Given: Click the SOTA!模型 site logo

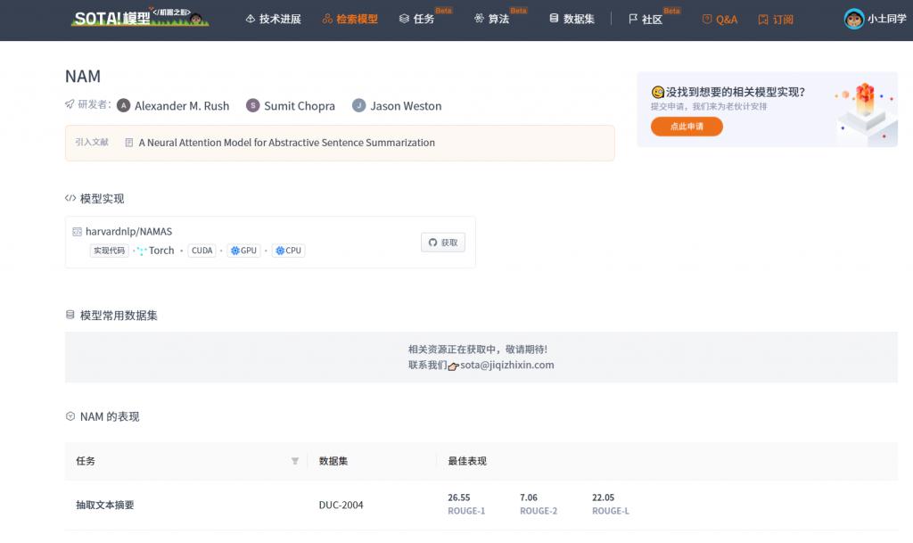Looking at the screenshot, I should 139,18.
